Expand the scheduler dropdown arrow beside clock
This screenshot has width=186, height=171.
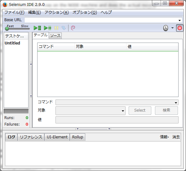pyautogui.click(x=172, y=28)
